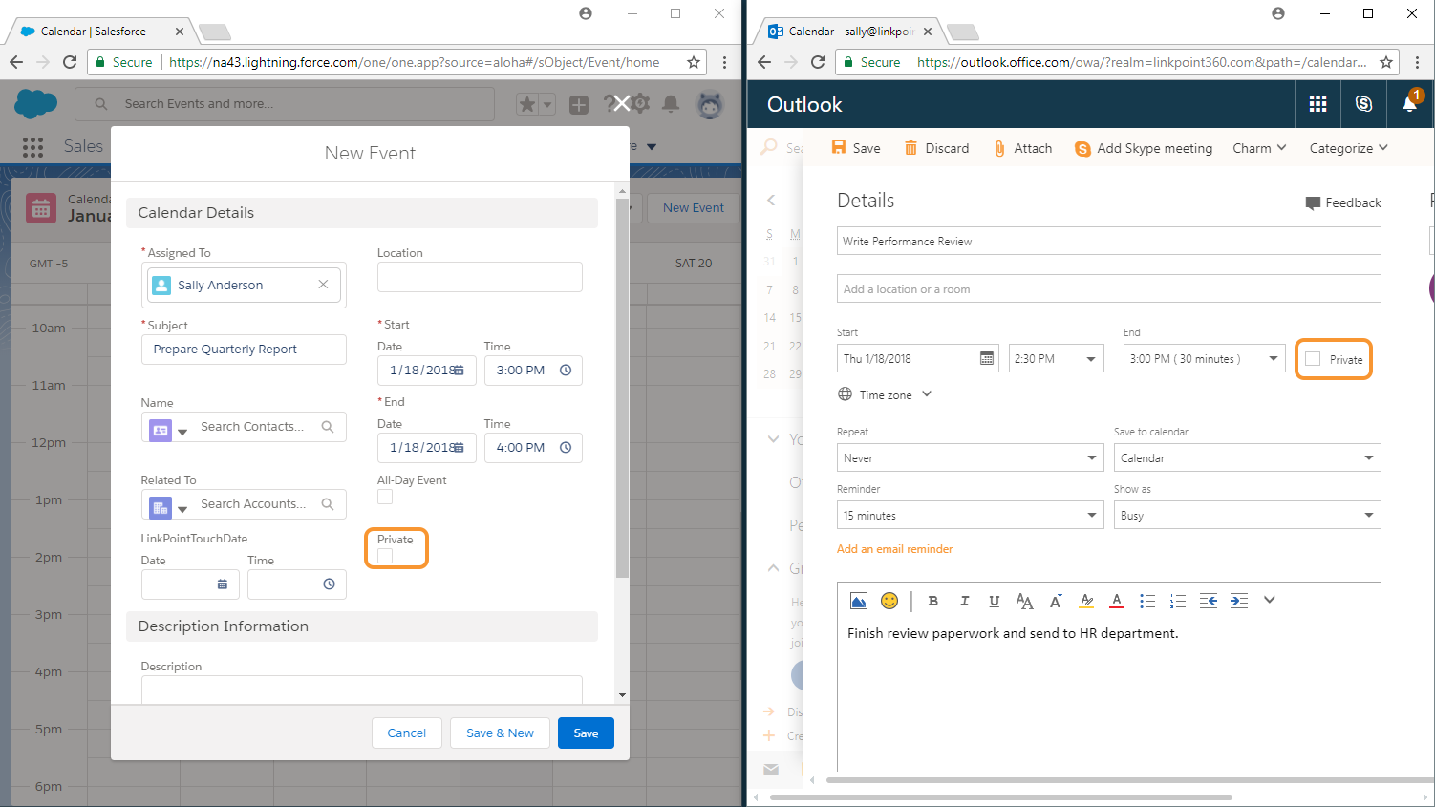Decrease indent in the Outlook editor
Viewport: 1435px width, 807px height.
1209,601
